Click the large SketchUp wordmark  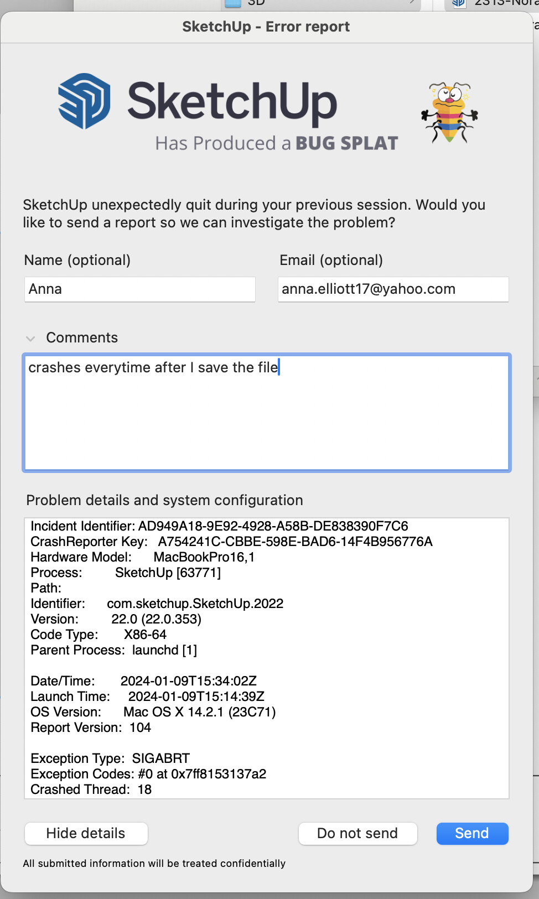click(232, 101)
